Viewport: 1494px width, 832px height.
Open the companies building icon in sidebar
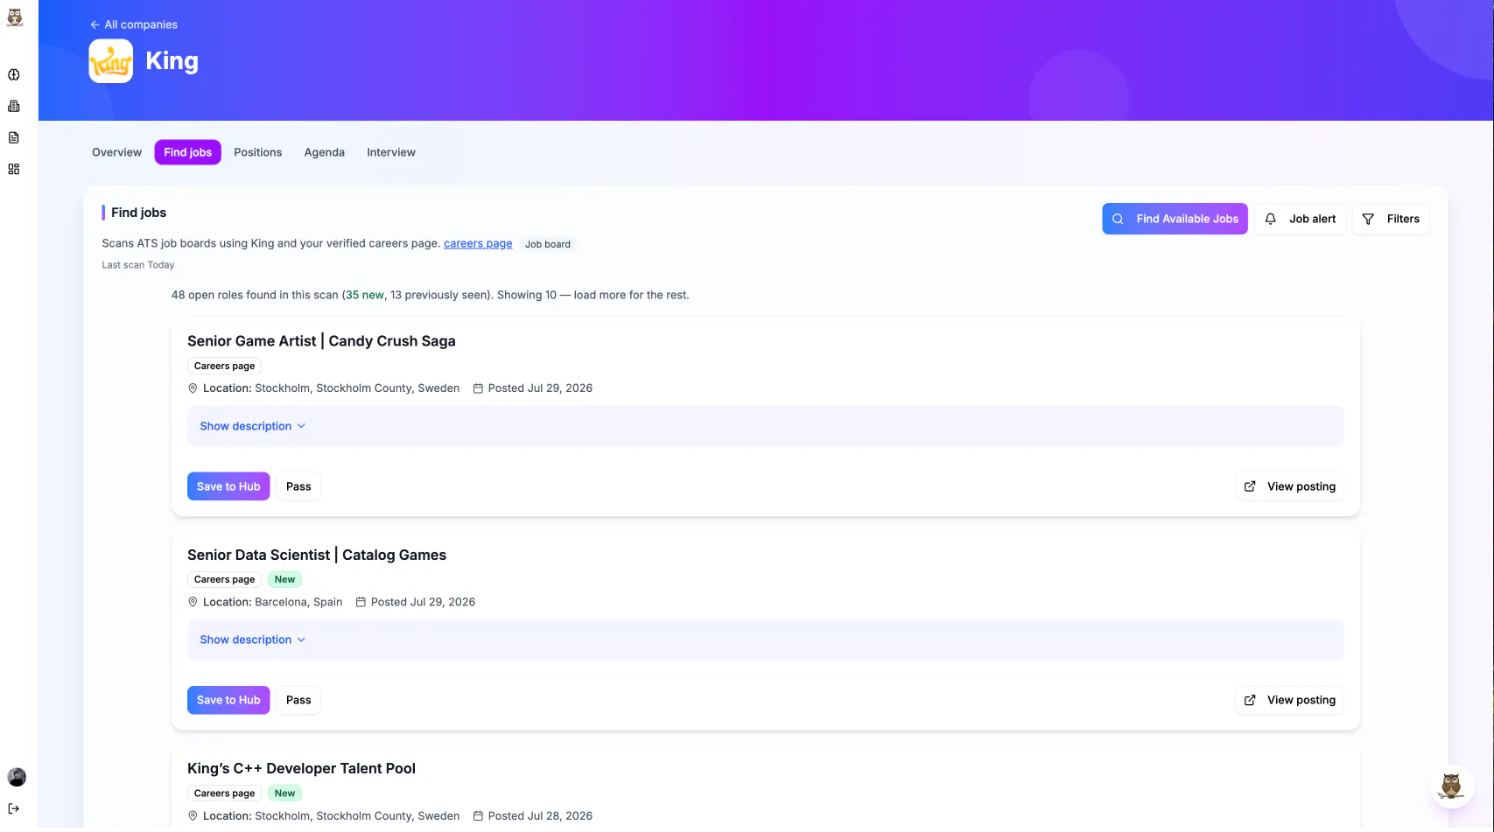(14, 107)
